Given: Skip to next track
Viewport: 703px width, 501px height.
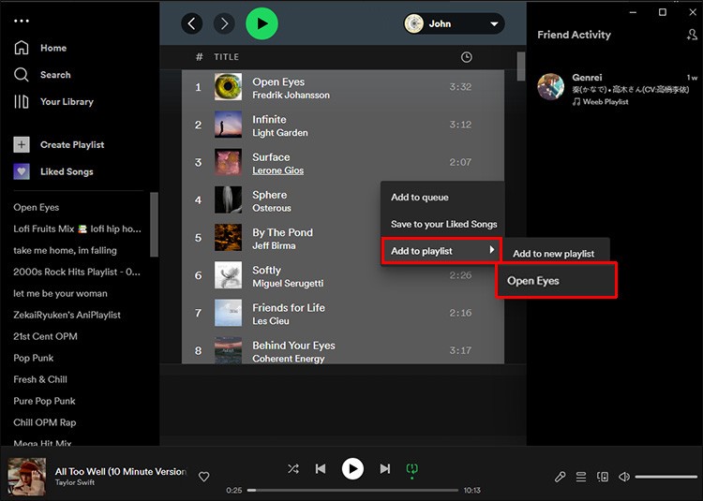Looking at the screenshot, I should (x=384, y=469).
